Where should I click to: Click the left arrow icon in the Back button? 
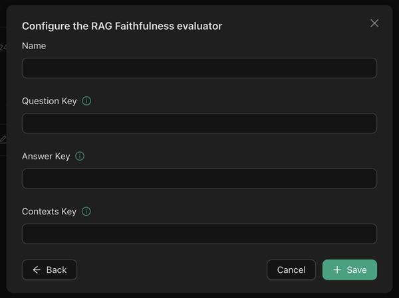coord(37,270)
